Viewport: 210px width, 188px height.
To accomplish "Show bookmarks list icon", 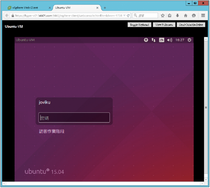I will 170,15.
